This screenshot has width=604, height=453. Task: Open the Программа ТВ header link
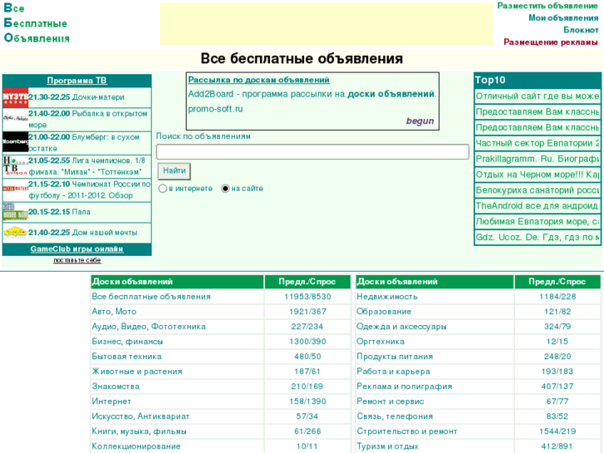(x=77, y=80)
